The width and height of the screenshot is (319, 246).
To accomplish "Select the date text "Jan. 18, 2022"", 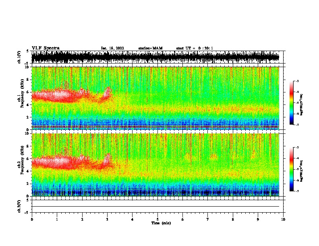I will (x=112, y=48).
